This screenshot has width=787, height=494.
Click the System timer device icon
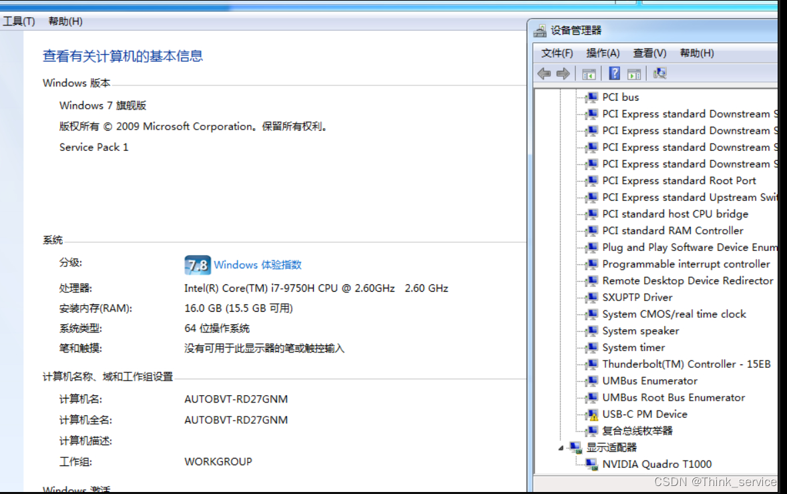tap(592, 347)
